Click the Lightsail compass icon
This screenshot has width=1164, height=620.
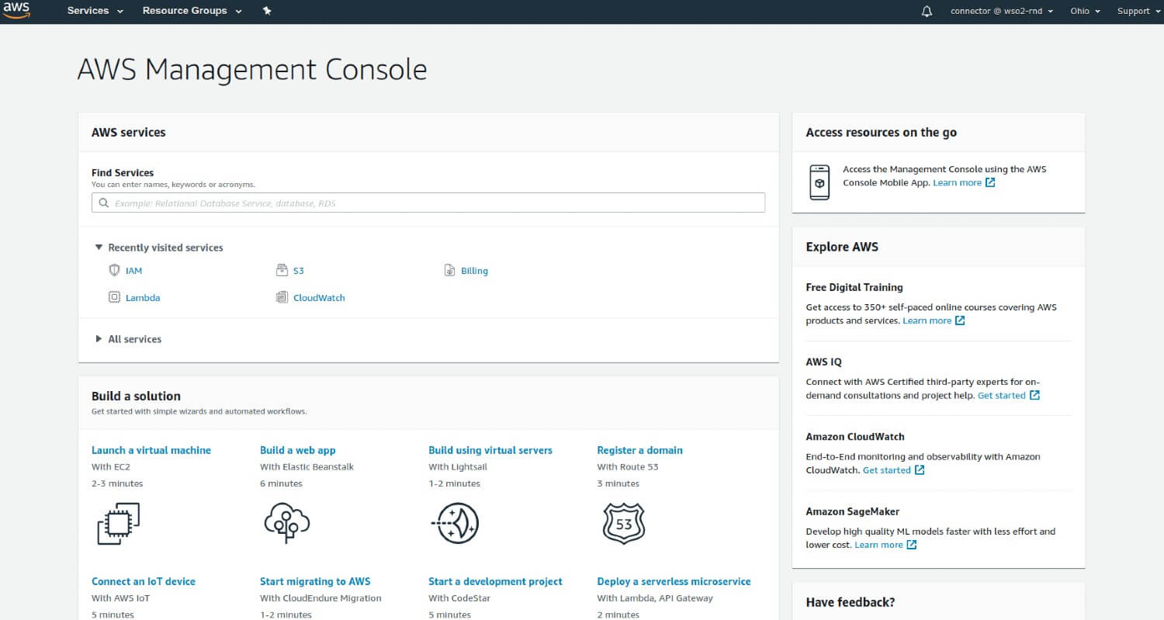click(455, 523)
